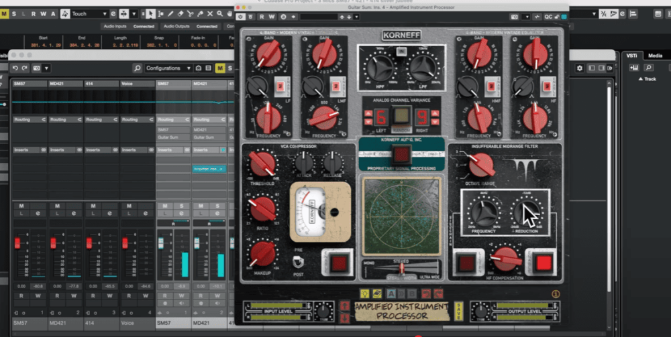Open the Configurations dropdown in MixConsole
Viewport: 671px width, 337px height.
(x=169, y=68)
